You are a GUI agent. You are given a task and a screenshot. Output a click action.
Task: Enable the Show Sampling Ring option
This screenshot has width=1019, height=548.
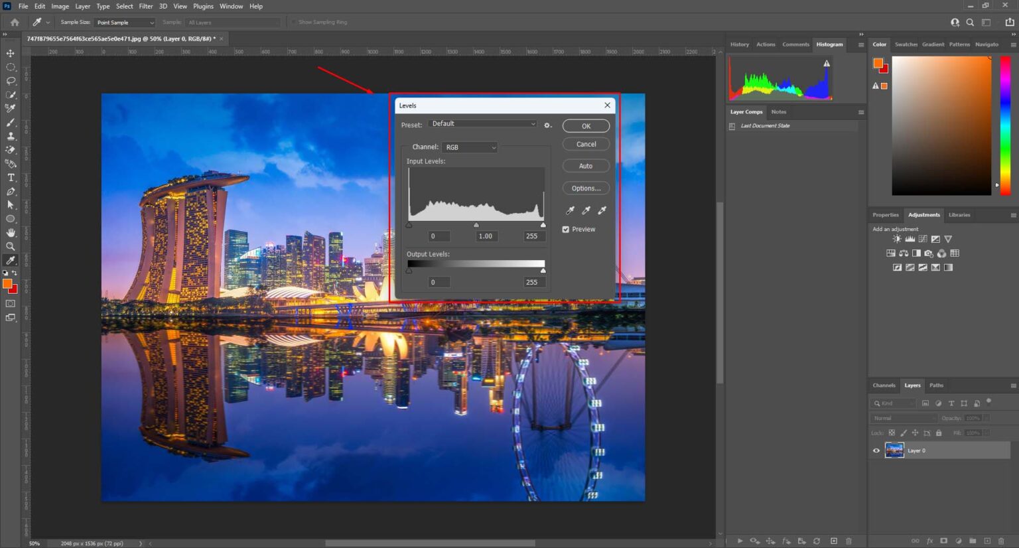[294, 21]
